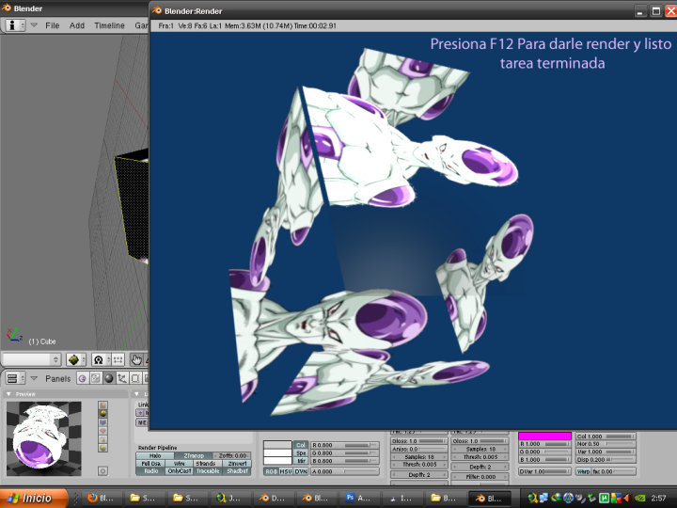677x508 pixels.
Task: Enable DYN dynamics button
Action: [301, 471]
